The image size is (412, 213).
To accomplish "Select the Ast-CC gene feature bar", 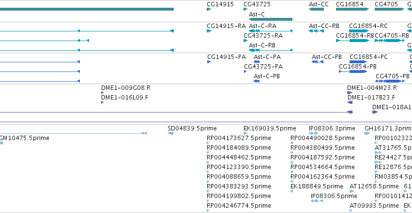I will [316, 9].
